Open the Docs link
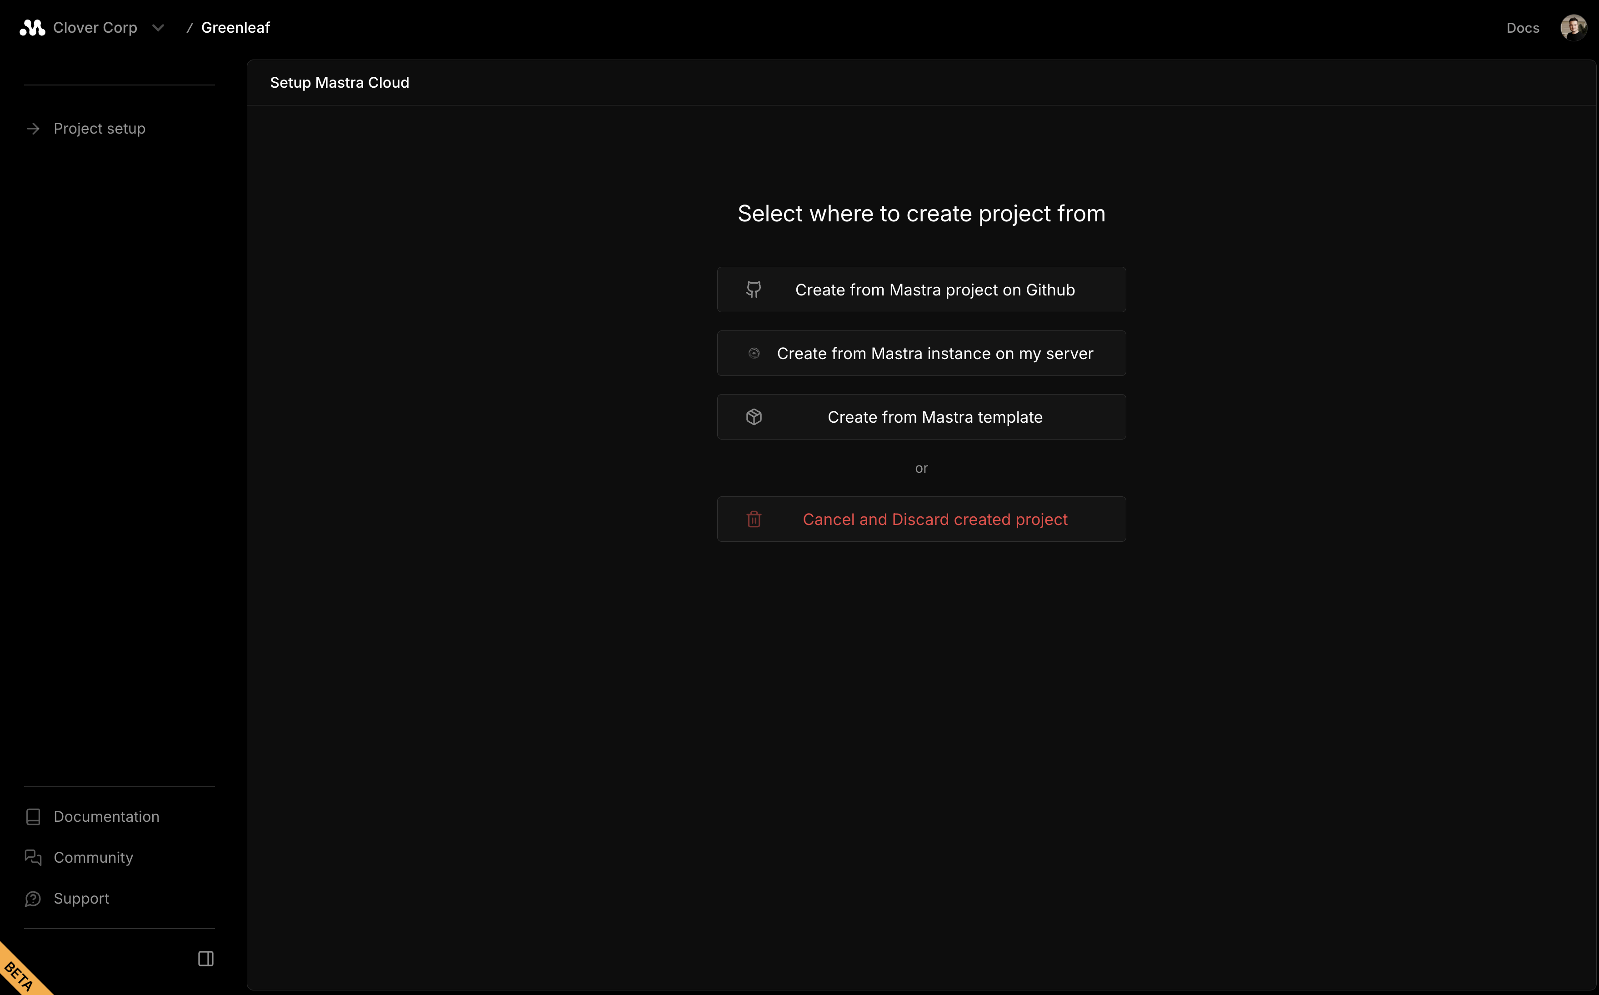1599x995 pixels. tap(1523, 27)
